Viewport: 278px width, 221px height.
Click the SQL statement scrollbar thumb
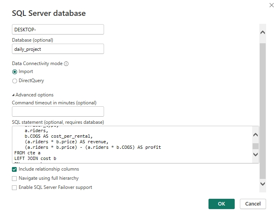pyautogui.click(x=255, y=146)
